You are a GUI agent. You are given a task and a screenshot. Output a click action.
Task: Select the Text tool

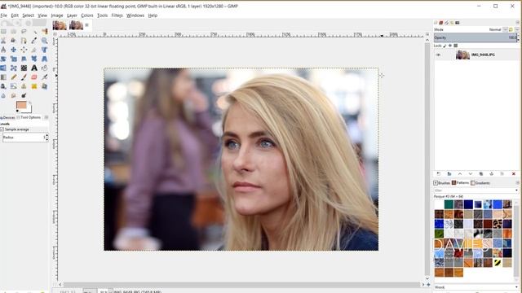34,68
